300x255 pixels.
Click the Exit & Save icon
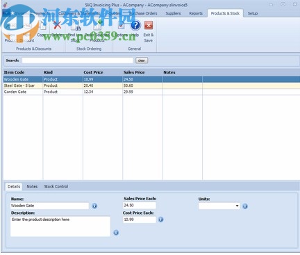tap(149, 26)
